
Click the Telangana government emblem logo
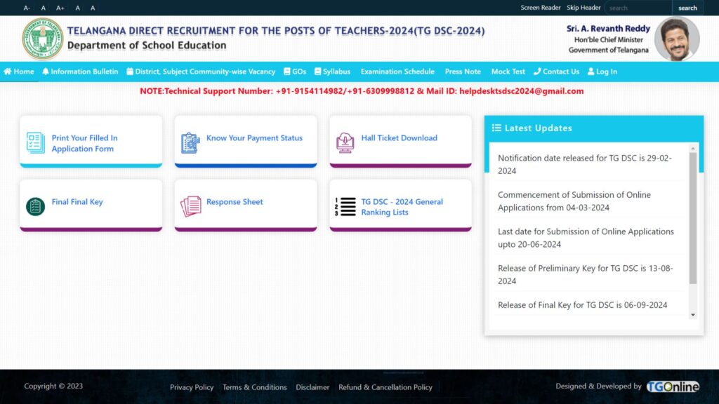[43, 39]
